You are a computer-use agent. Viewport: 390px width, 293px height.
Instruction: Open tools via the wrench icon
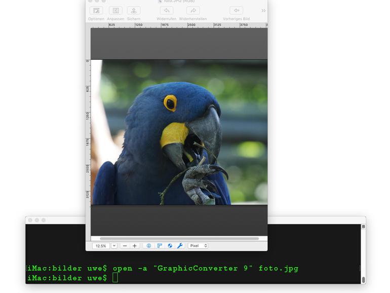180,246
